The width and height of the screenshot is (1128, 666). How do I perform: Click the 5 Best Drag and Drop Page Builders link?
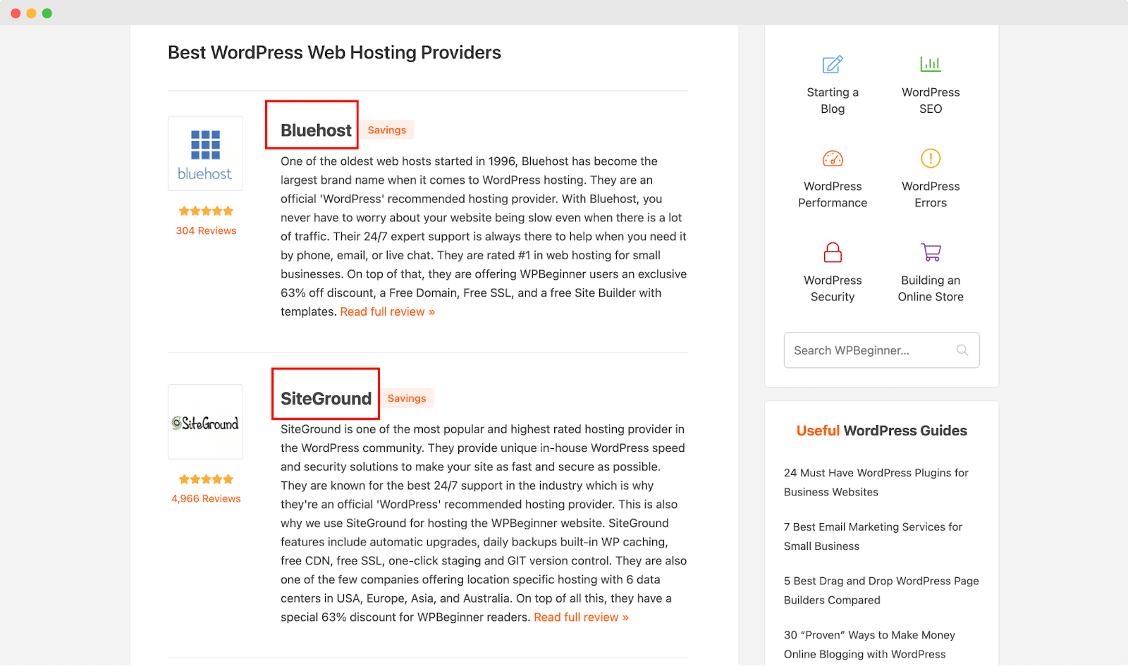[x=881, y=590]
